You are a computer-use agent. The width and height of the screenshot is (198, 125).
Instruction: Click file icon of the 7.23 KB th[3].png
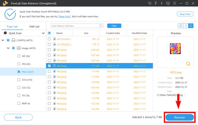click(x=54, y=93)
